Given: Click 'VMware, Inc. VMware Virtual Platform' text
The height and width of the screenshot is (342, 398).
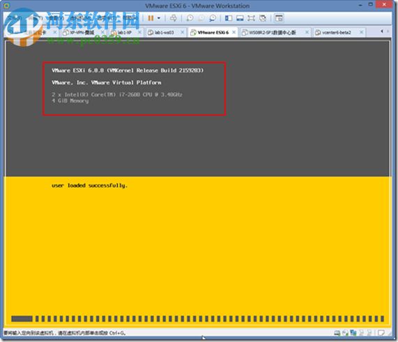Looking at the screenshot, I should [x=107, y=82].
